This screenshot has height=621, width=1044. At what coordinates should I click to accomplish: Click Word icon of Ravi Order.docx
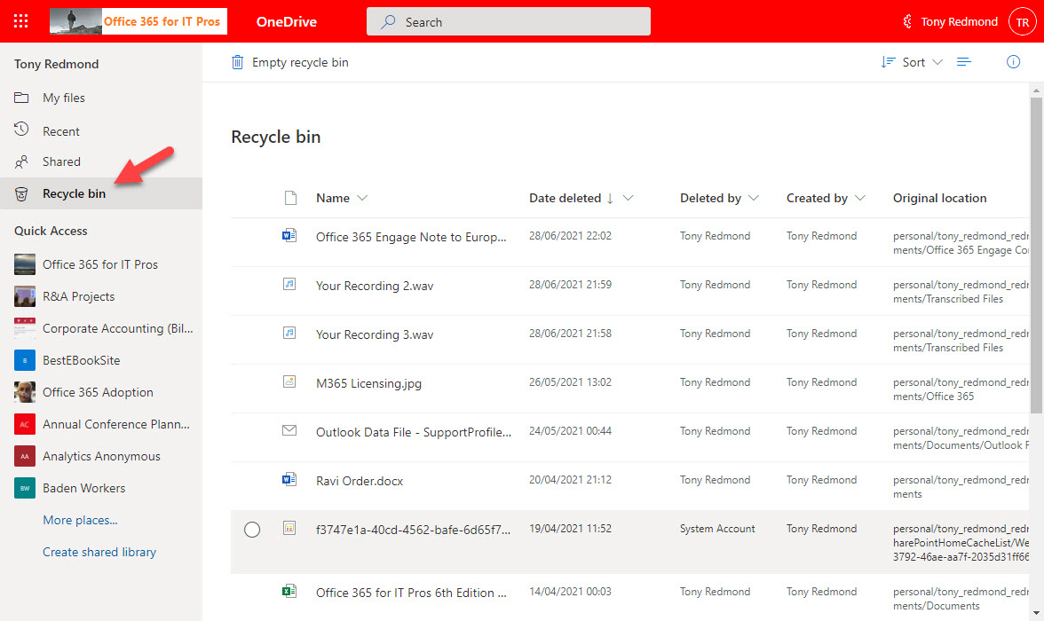point(289,478)
